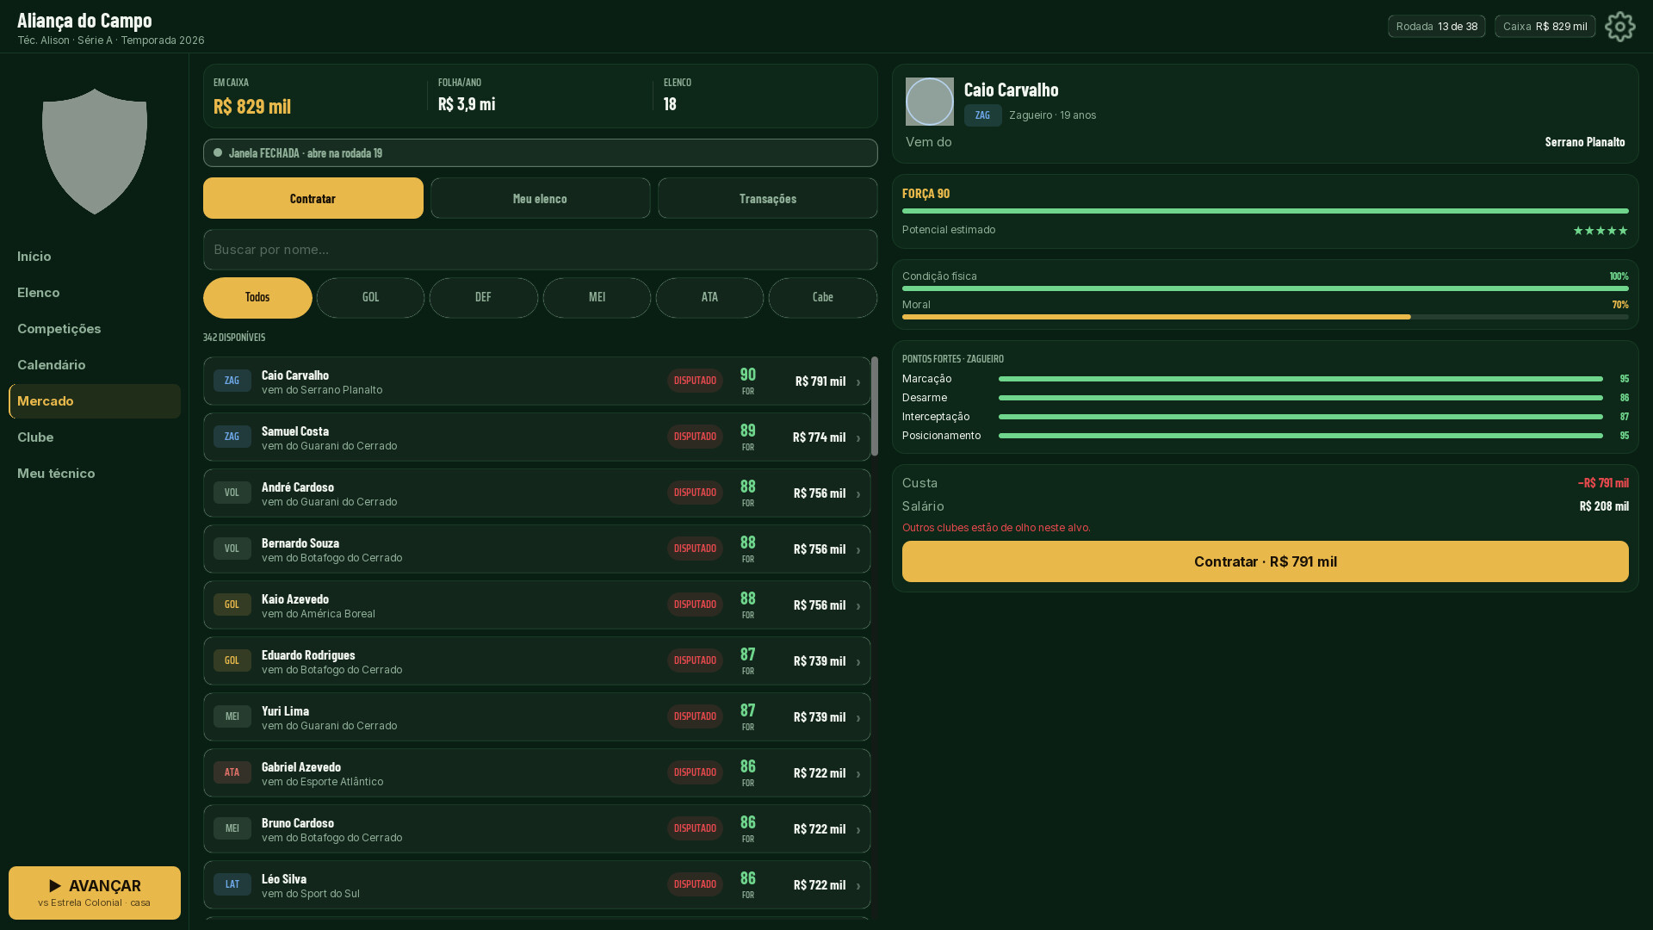Click the transfer window status dot
Screen dimensions: 1653x930
pos(218,152)
